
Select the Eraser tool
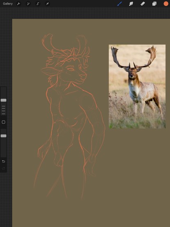[x=143, y=4]
